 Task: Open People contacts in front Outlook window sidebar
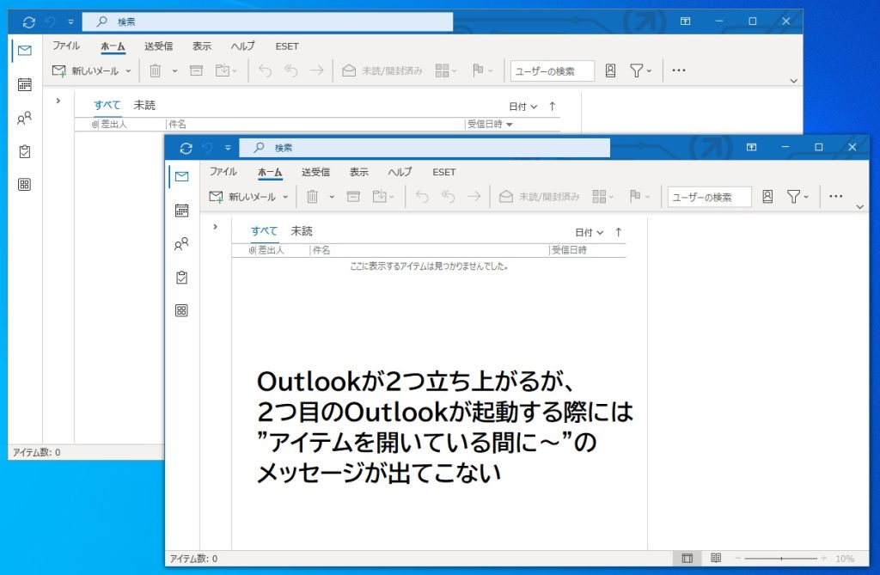(181, 244)
